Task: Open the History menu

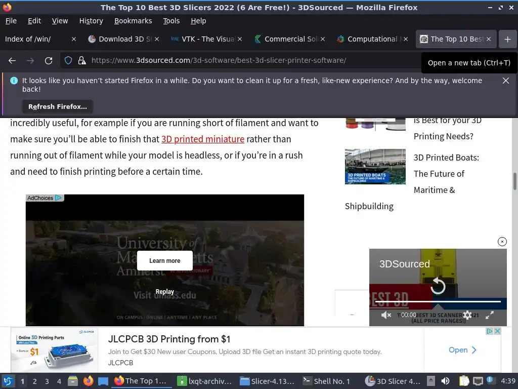Action: pos(91,21)
